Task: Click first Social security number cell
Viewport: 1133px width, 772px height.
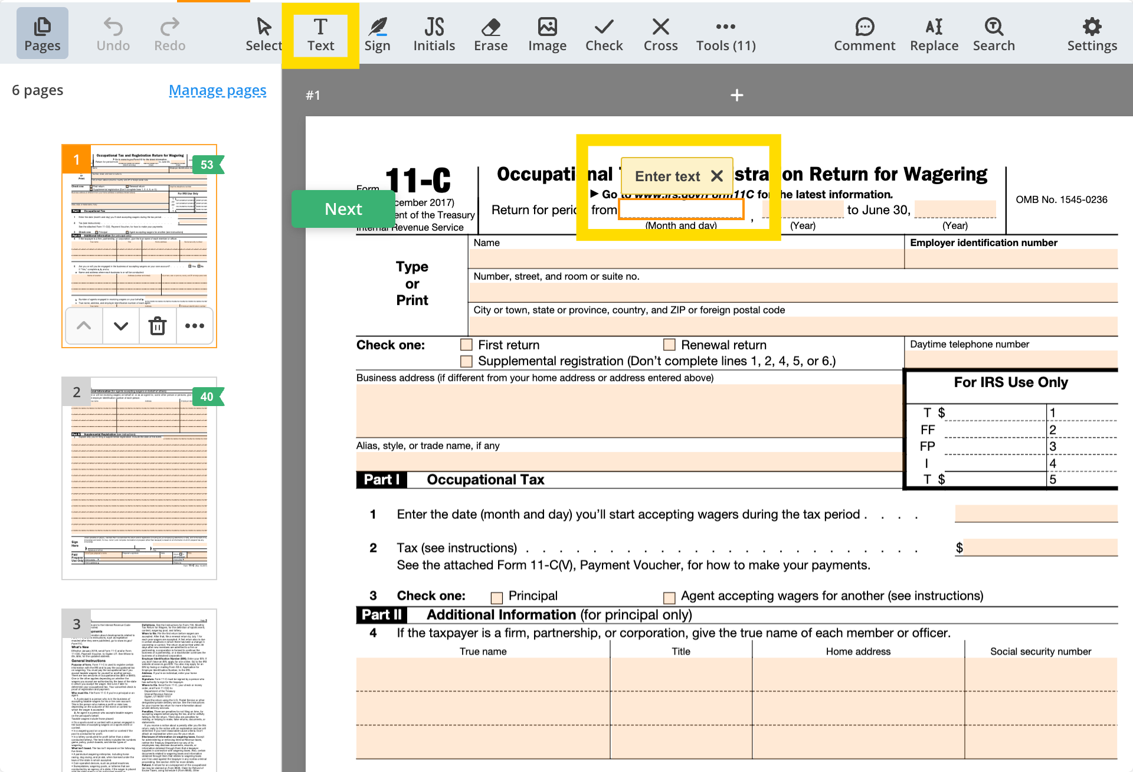Action: pos(1041,675)
